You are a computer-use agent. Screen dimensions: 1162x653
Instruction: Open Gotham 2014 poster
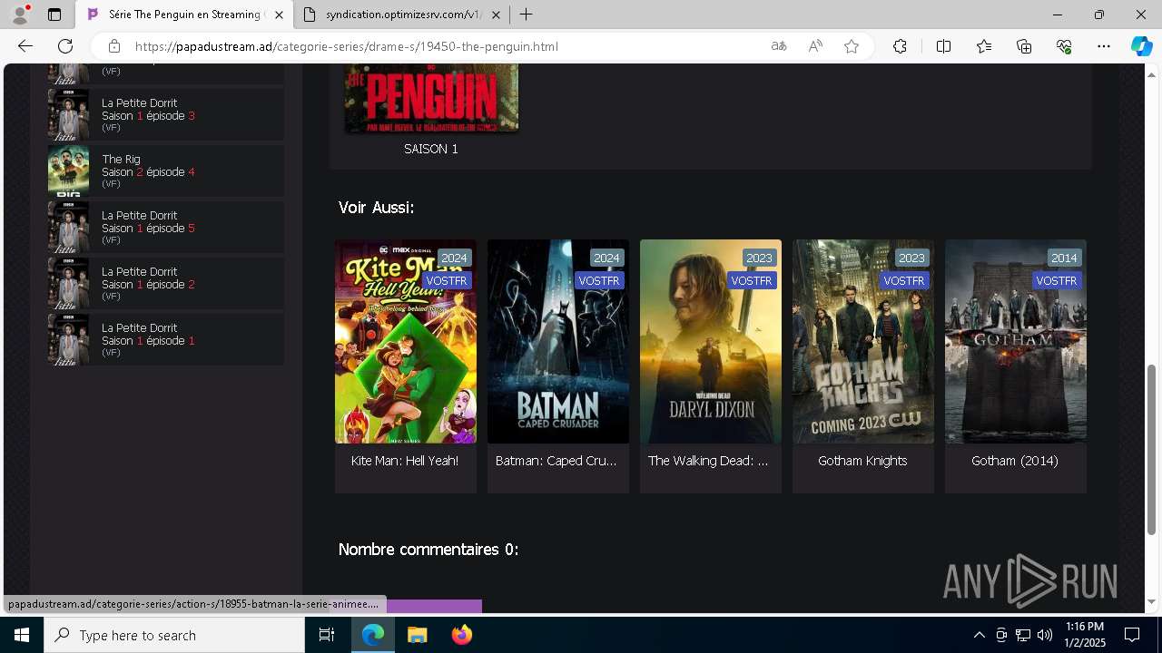click(1016, 342)
